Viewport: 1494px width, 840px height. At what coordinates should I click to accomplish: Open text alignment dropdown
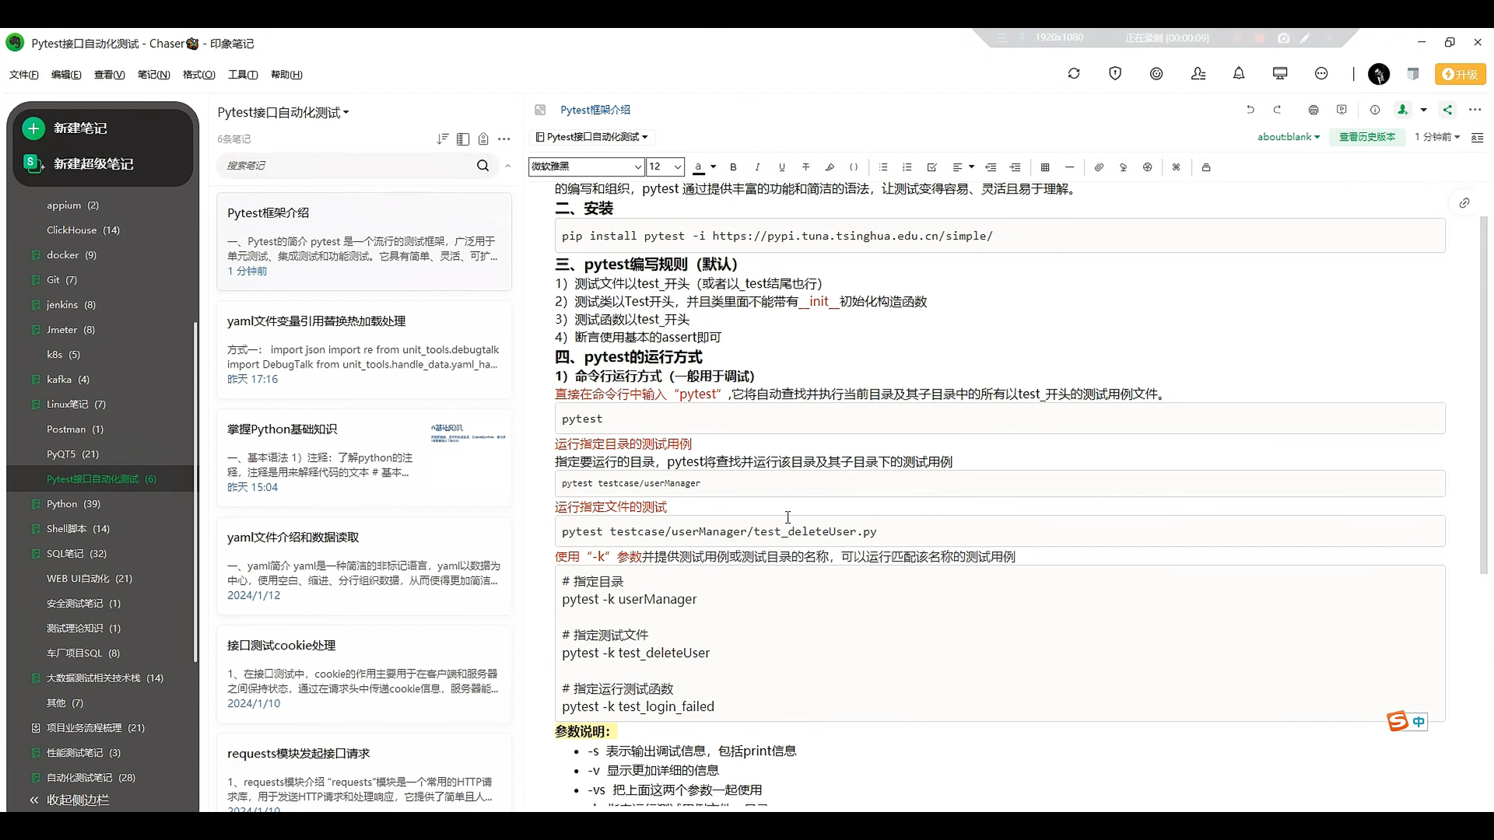(x=963, y=167)
